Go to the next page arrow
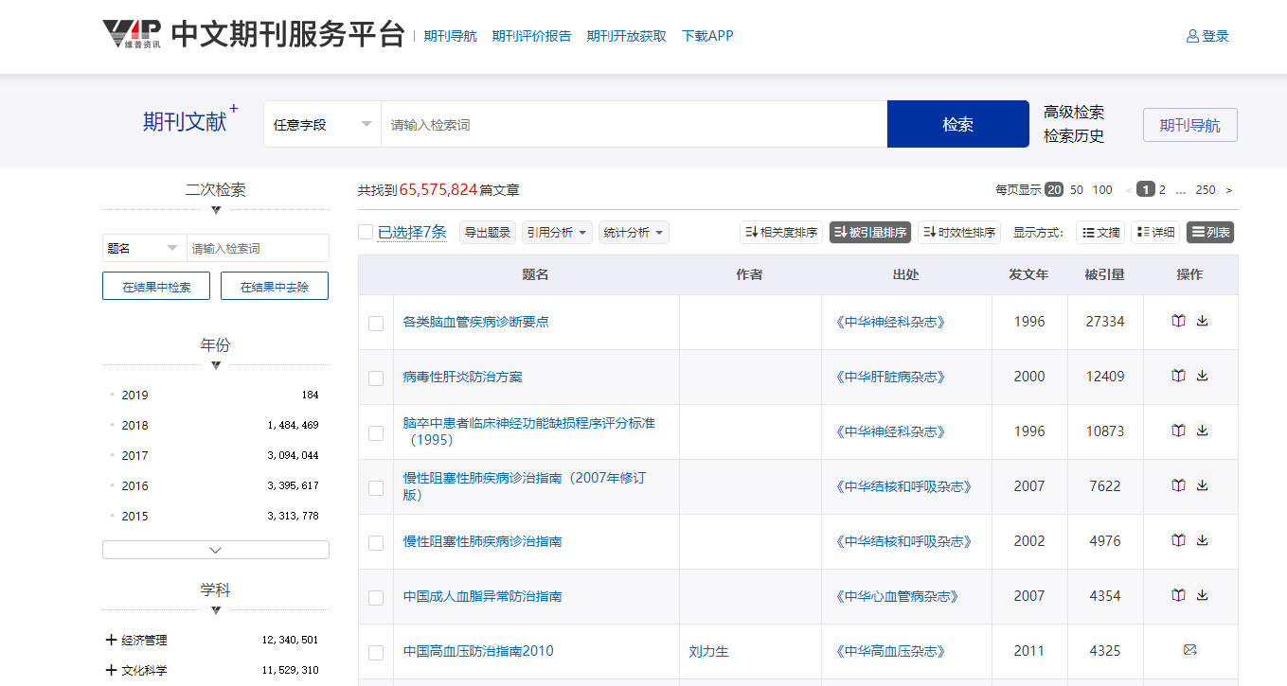The height and width of the screenshot is (686, 1287). (1228, 190)
